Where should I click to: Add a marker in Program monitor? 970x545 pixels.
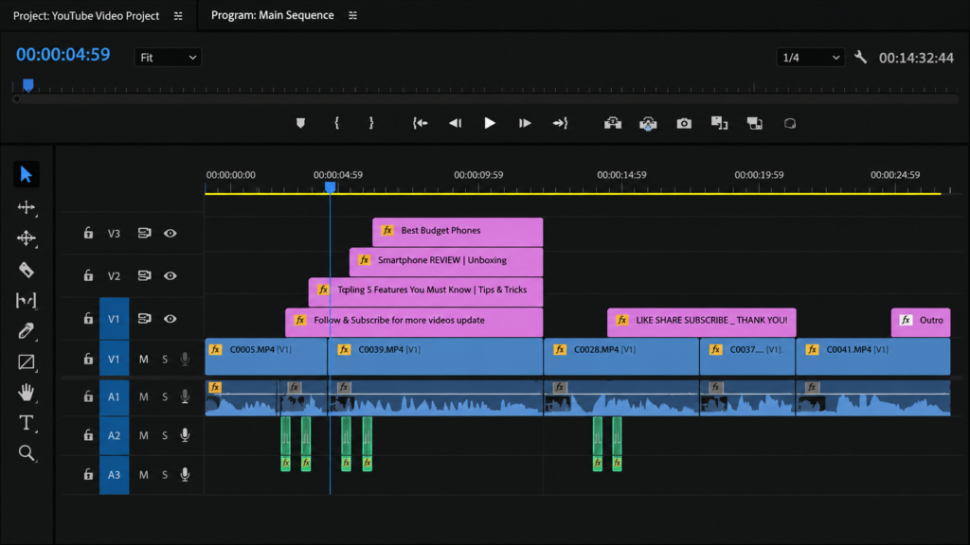(x=300, y=124)
